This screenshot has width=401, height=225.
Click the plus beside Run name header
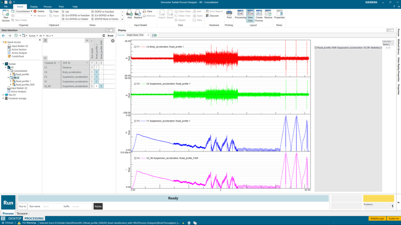click(87, 41)
